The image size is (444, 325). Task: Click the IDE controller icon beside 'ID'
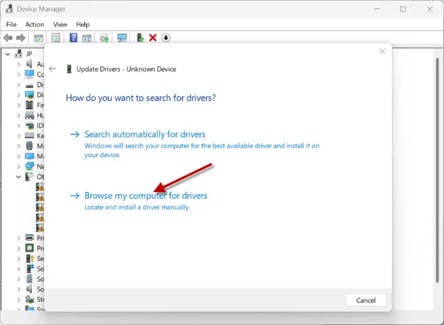(29, 125)
